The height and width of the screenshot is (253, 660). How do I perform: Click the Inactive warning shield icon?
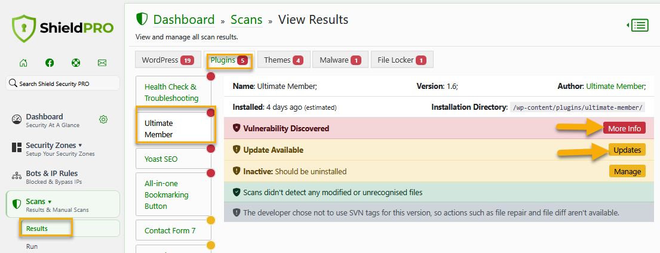click(237, 171)
